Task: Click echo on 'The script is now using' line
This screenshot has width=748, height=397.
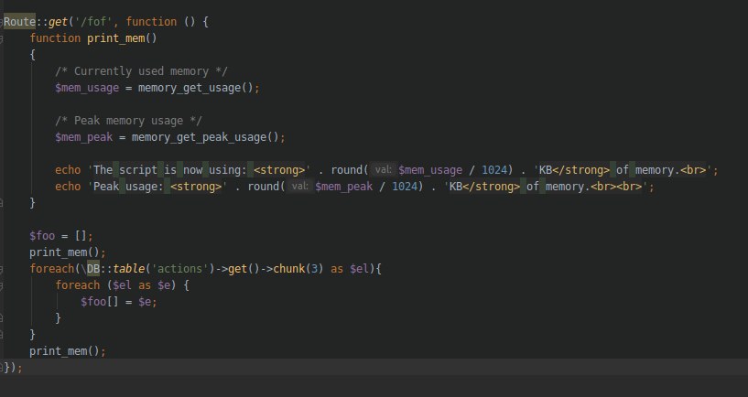Action: coord(68,170)
